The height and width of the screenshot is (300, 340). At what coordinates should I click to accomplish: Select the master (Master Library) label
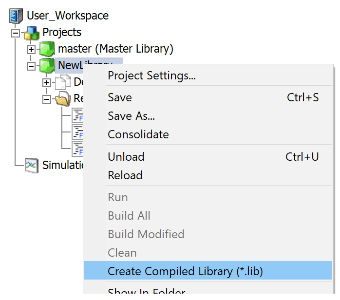(115, 49)
